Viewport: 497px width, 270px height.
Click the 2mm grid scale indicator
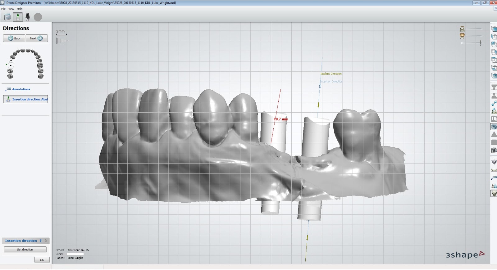(61, 33)
